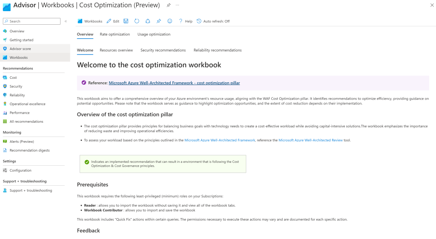436x239 pixels.
Task: Click the sidebar Search field
Action: [x=32, y=21]
